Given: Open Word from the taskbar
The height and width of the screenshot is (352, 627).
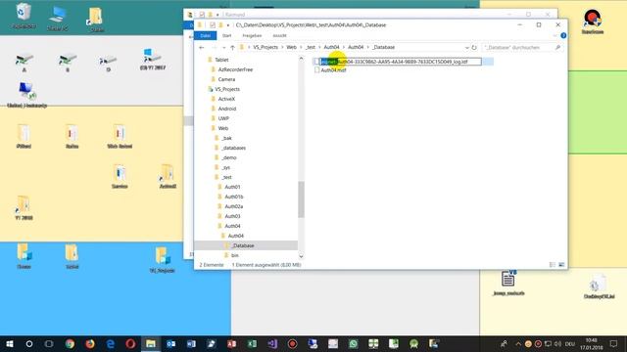Looking at the screenshot, I should 191,343.
